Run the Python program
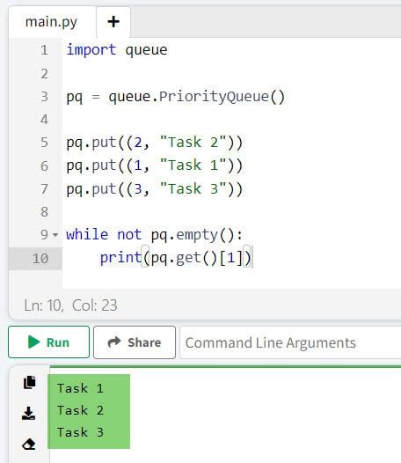 click(48, 342)
